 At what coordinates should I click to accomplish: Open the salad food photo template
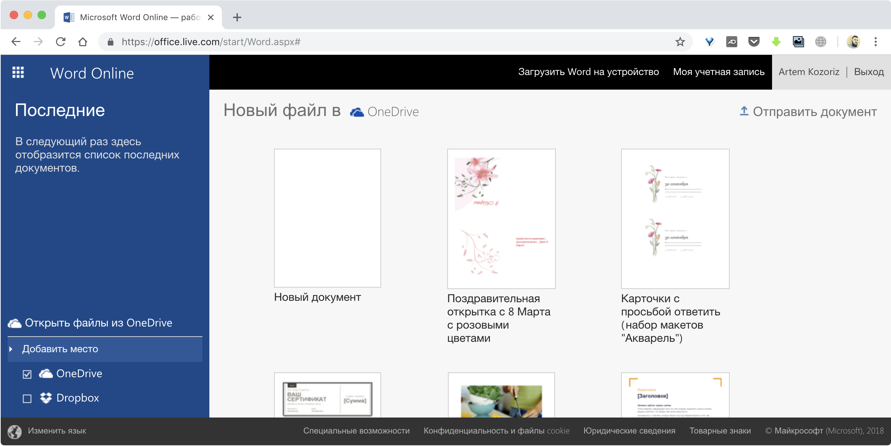[x=501, y=395]
